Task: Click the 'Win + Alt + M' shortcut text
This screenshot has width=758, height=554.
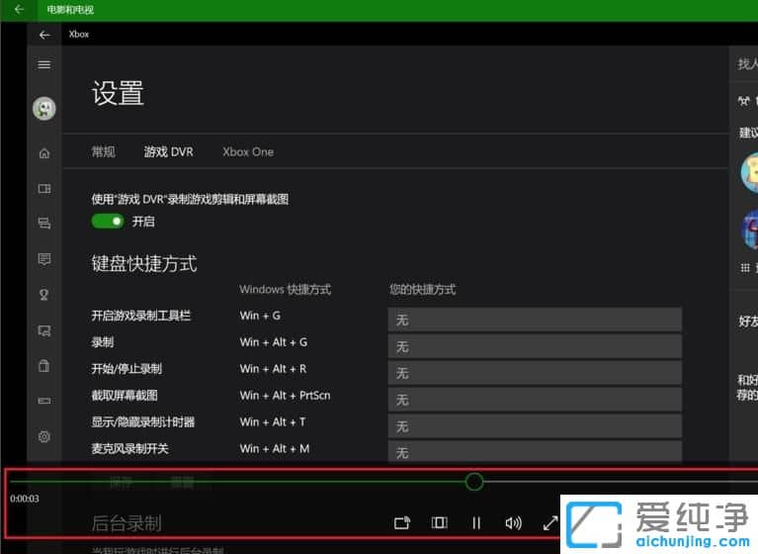Action: [275, 448]
